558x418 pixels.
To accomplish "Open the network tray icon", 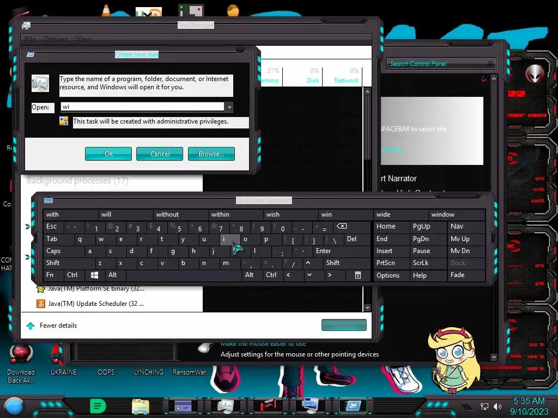I will [484, 406].
